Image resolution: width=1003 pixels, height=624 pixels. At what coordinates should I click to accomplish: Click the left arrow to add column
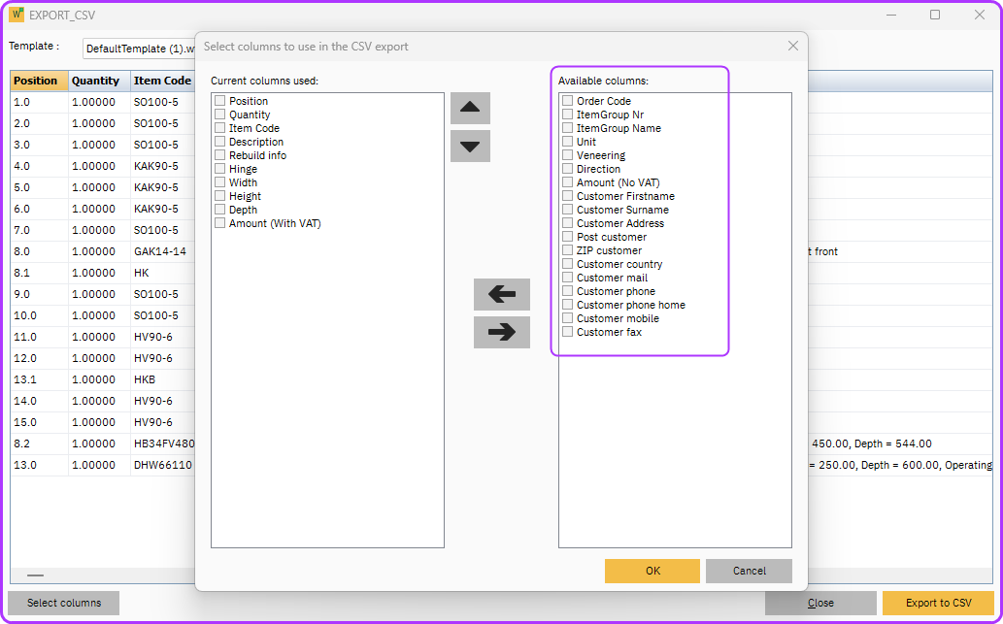pyautogui.click(x=501, y=294)
